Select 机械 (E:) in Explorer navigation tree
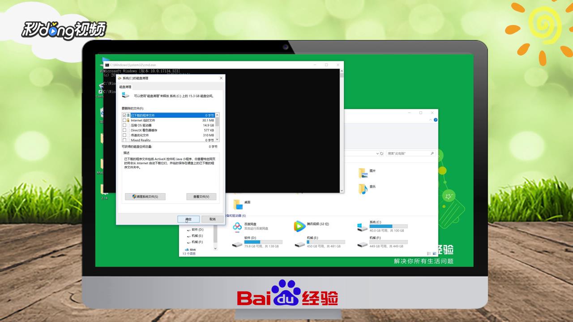The height and width of the screenshot is (322, 573). click(x=197, y=236)
